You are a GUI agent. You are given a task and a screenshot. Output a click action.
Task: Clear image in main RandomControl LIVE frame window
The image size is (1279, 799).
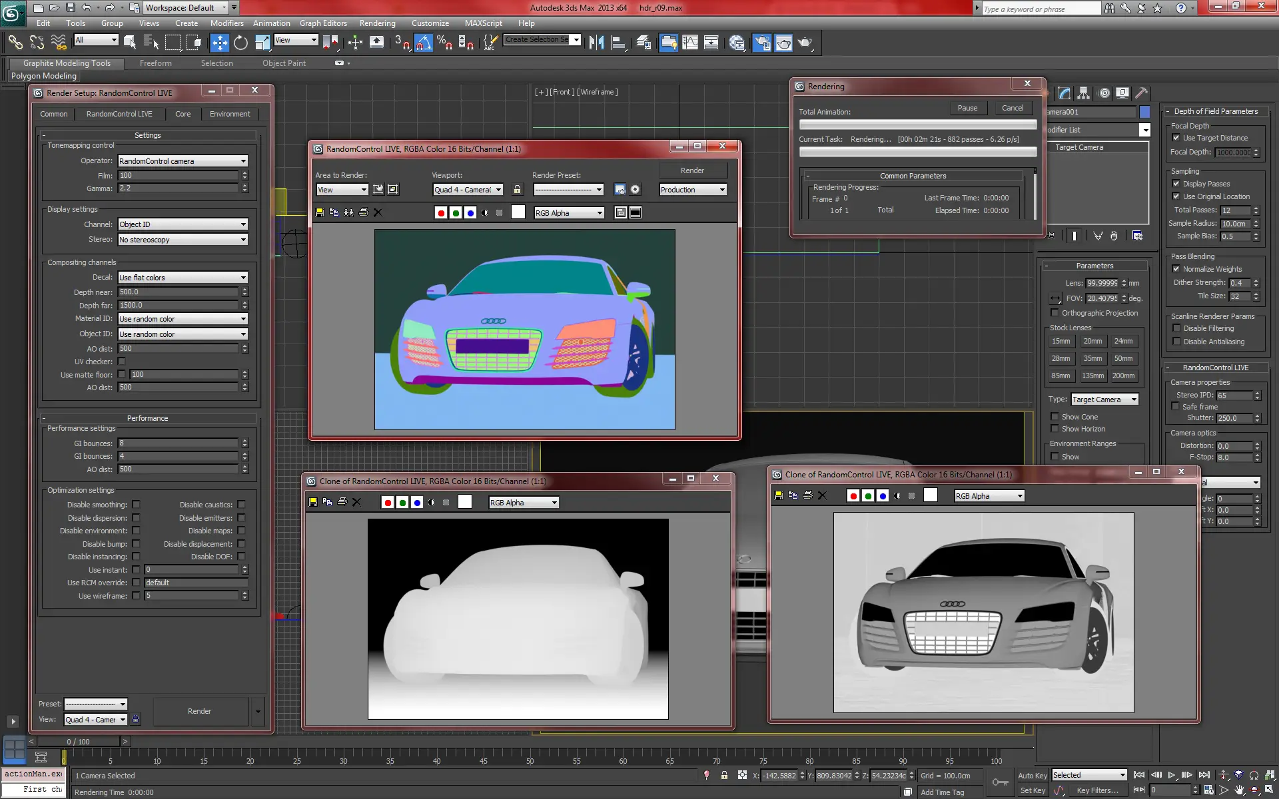(378, 212)
